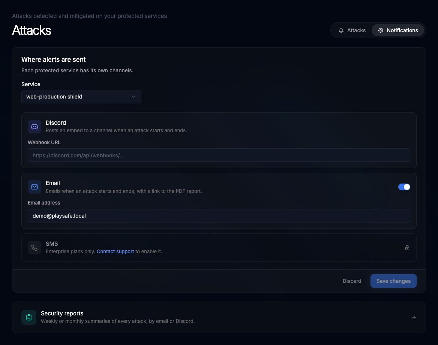Click the 'Service' field label
Viewport: 438px width, 345px height.
(31, 84)
